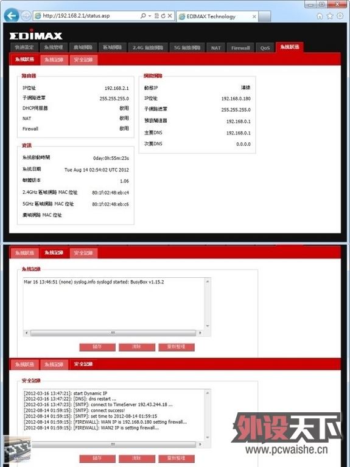Image resolution: width=350 pixels, height=467 pixels.
Task: Click the search magnifier in the address bar
Action: (x=143, y=16)
